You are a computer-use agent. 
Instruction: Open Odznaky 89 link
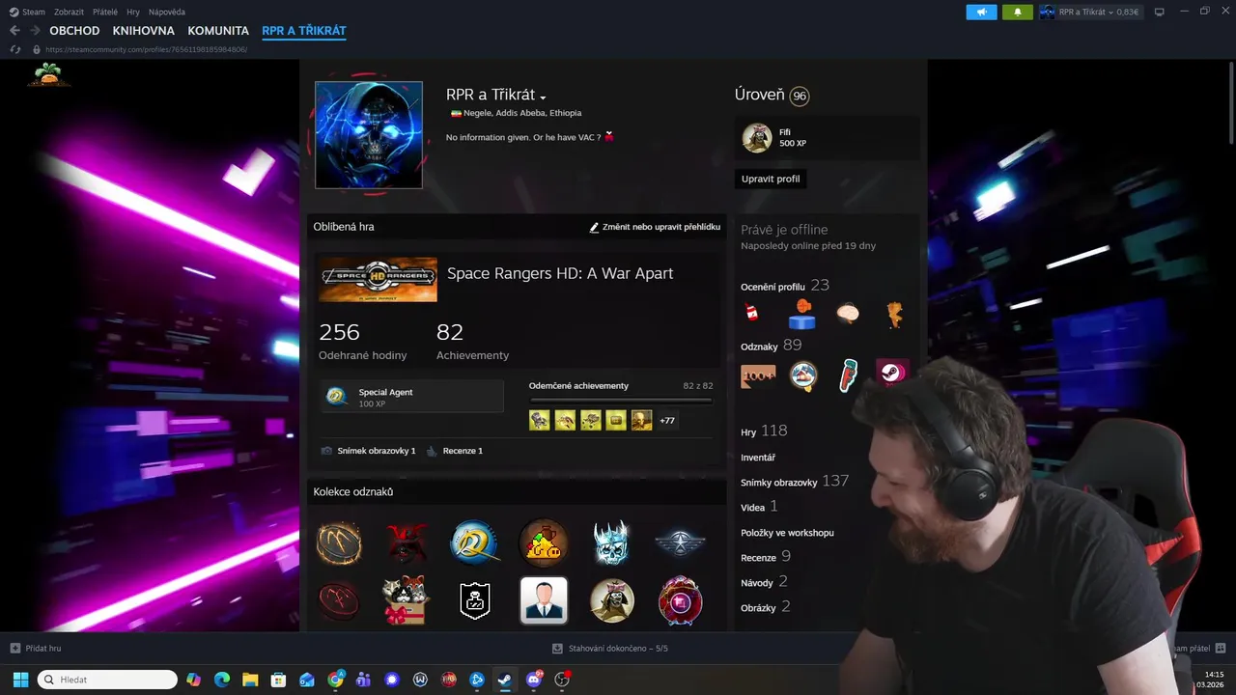[x=771, y=346]
